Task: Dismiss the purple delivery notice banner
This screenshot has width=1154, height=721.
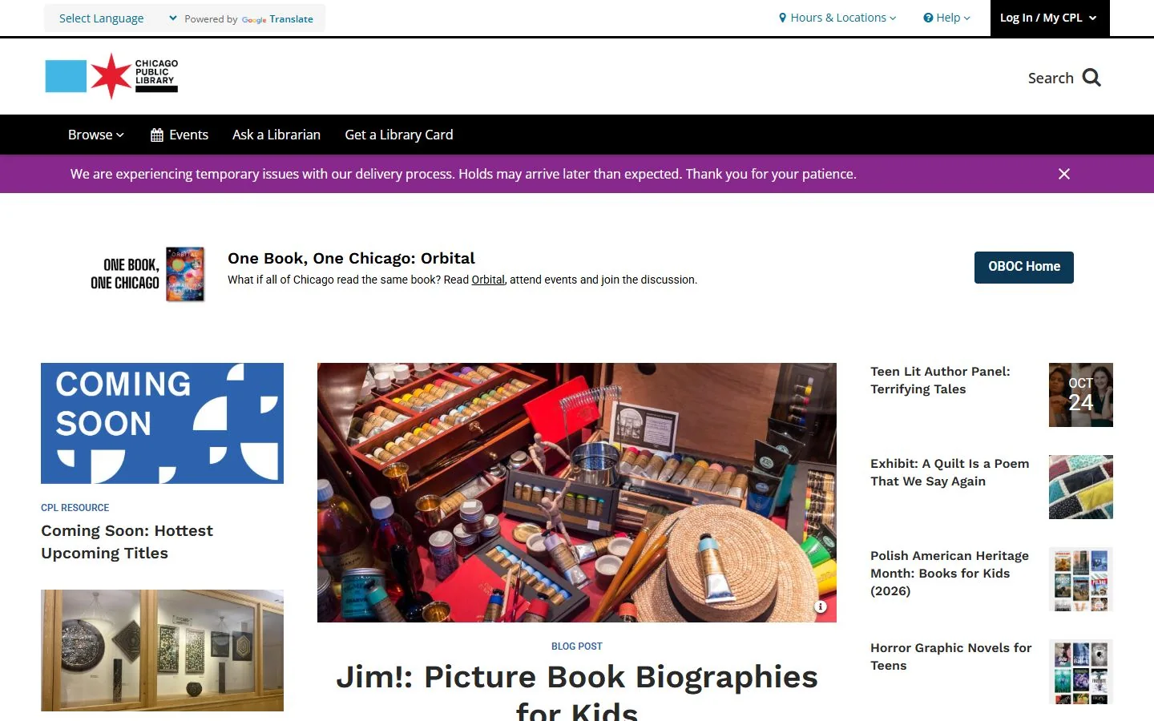Action: [x=1064, y=174]
